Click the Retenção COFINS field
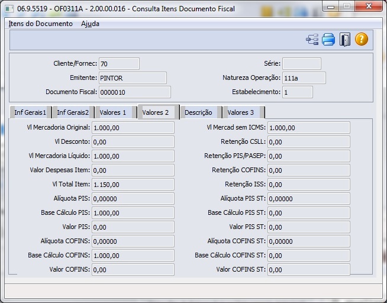The width and height of the screenshot is (387, 303). (309, 170)
